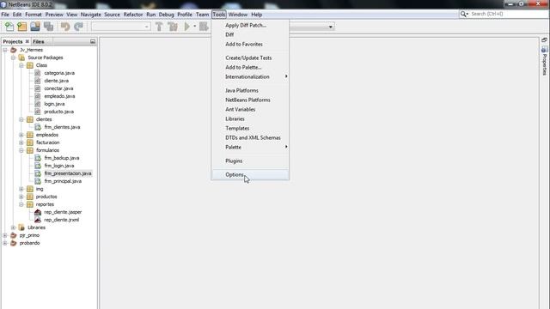This screenshot has height=309, width=550.
Task: Click the probando project icon
Action: tap(14, 243)
